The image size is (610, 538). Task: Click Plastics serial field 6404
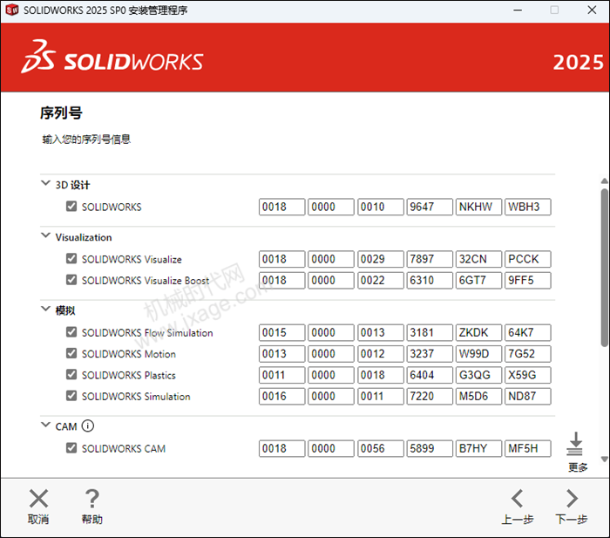coord(430,375)
